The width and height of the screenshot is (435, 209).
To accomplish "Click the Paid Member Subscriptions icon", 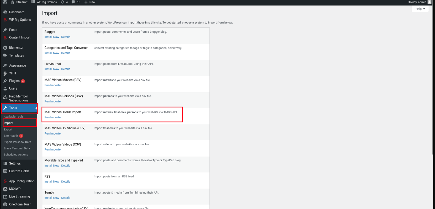I will click(5, 97).
